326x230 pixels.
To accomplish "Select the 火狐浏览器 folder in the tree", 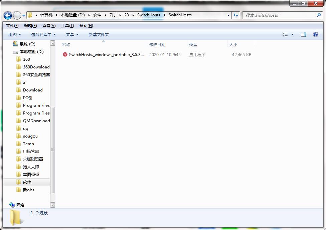I will pyautogui.click(x=33, y=159).
